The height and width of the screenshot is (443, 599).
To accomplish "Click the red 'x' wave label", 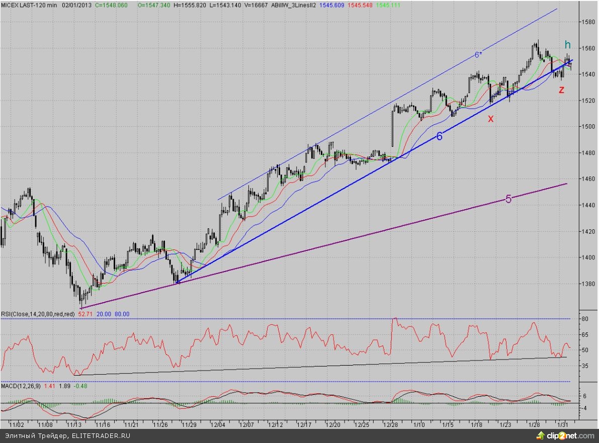I will (491, 119).
